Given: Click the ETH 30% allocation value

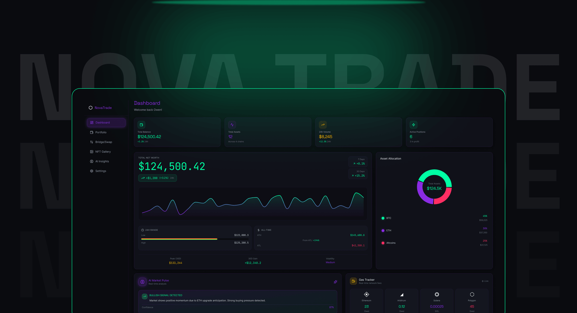Looking at the screenshot, I should (x=485, y=228).
